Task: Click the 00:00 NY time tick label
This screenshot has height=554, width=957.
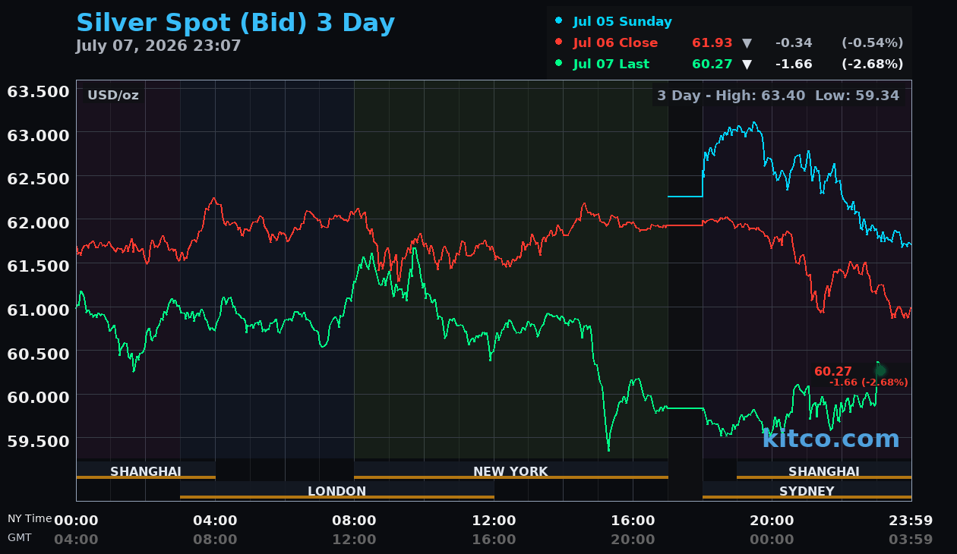Action: (x=76, y=521)
